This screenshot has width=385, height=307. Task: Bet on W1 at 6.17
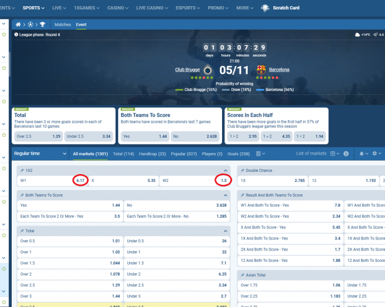tap(52, 180)
